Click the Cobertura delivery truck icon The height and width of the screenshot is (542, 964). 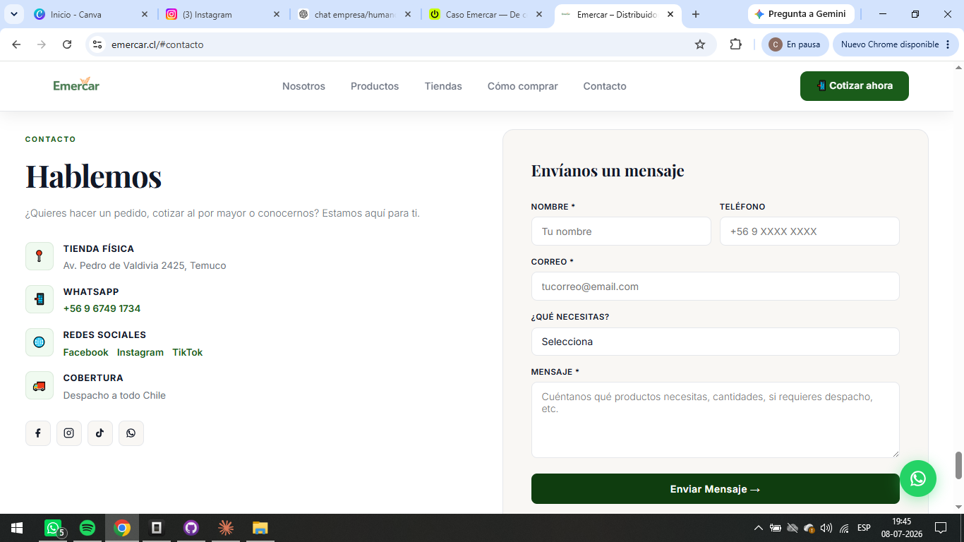point(40,385)
